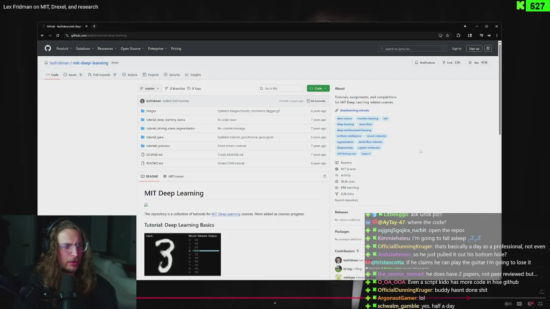
Task: Bookmark the page using the star icon
Action: pyautogui.click(x=447, y=36)
